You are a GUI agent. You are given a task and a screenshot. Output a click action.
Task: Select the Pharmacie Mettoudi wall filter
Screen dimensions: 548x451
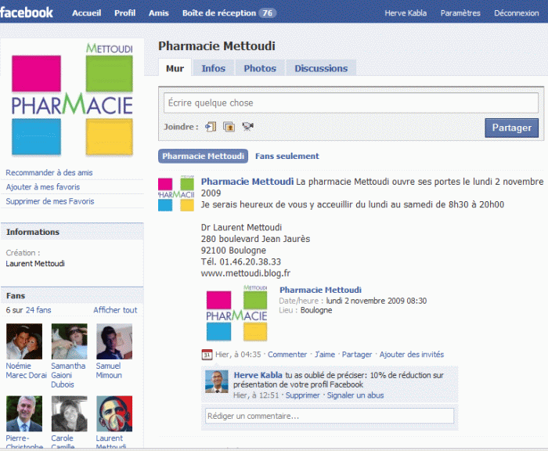(203, 156)
